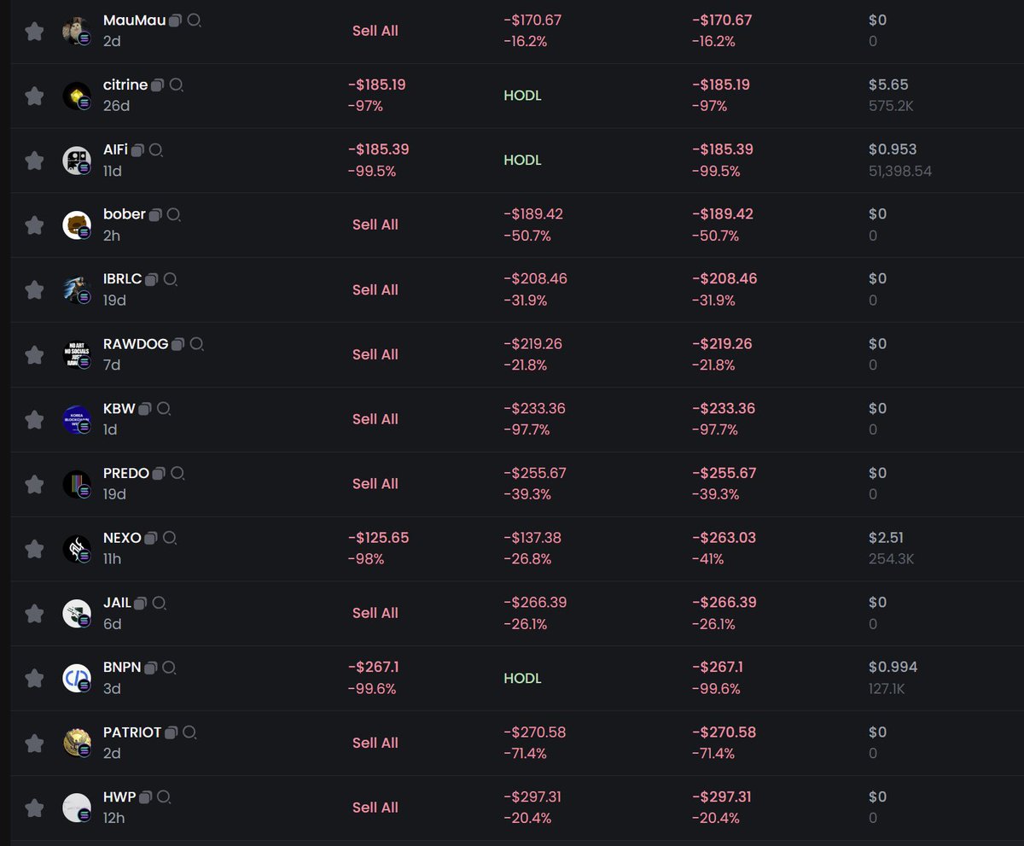Click the search icon beside BNPN
The height and width of the screenshot is (846, 1024).
click(169, 668)
